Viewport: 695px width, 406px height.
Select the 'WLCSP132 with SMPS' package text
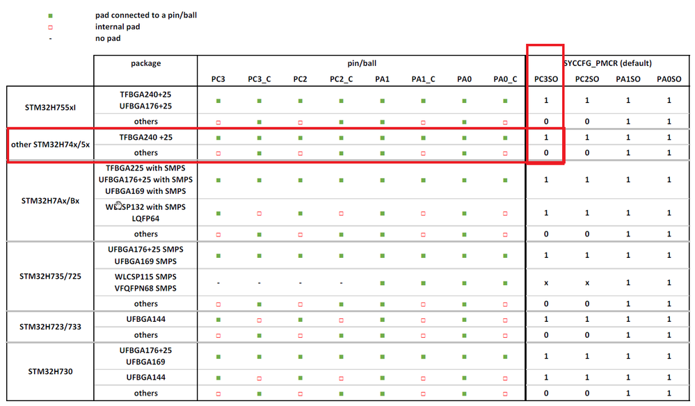145,206
